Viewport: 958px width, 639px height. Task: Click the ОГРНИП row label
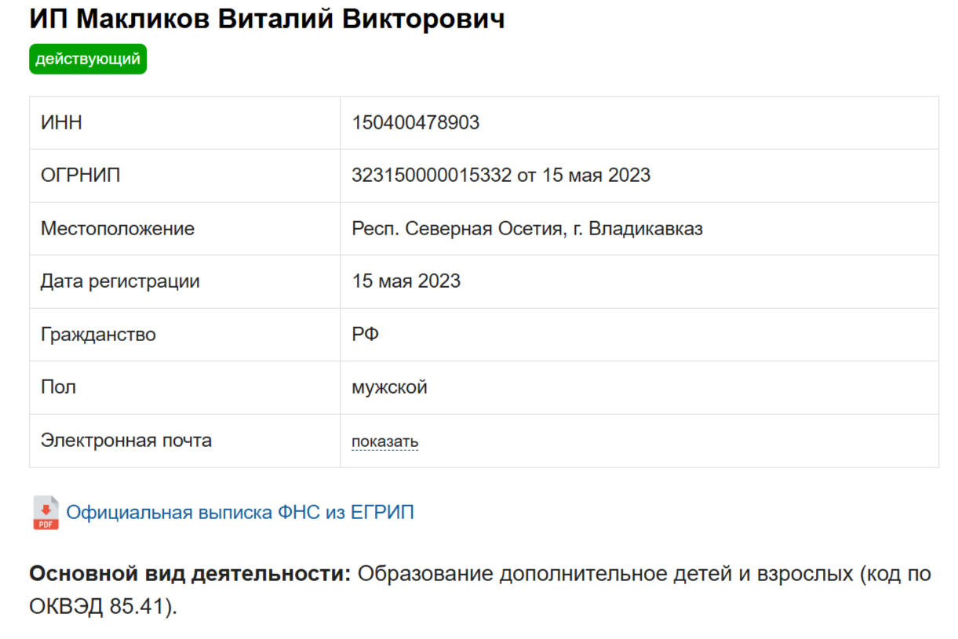[x=81, y=176]
